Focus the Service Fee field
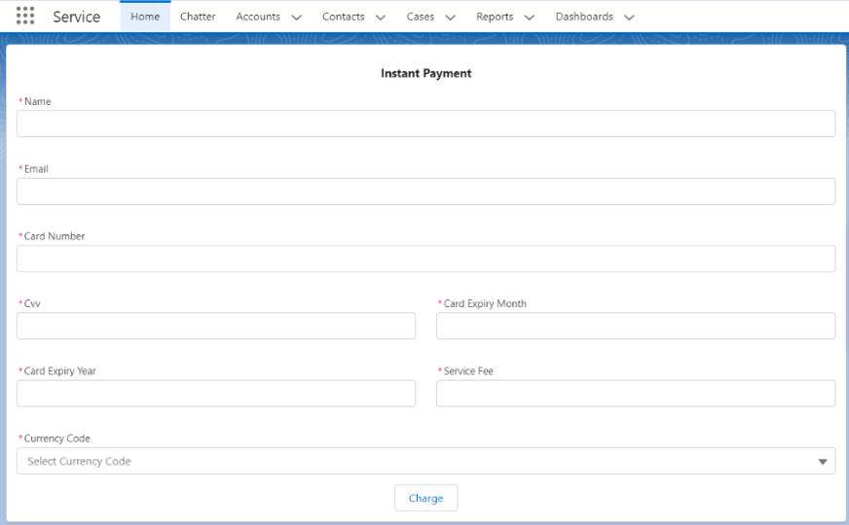Image resolution: width=849 pixels, height=525 pixels. [x=635, y=393]
